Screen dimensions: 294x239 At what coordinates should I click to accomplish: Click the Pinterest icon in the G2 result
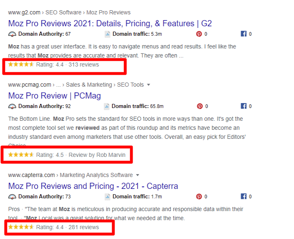point(199,34)
